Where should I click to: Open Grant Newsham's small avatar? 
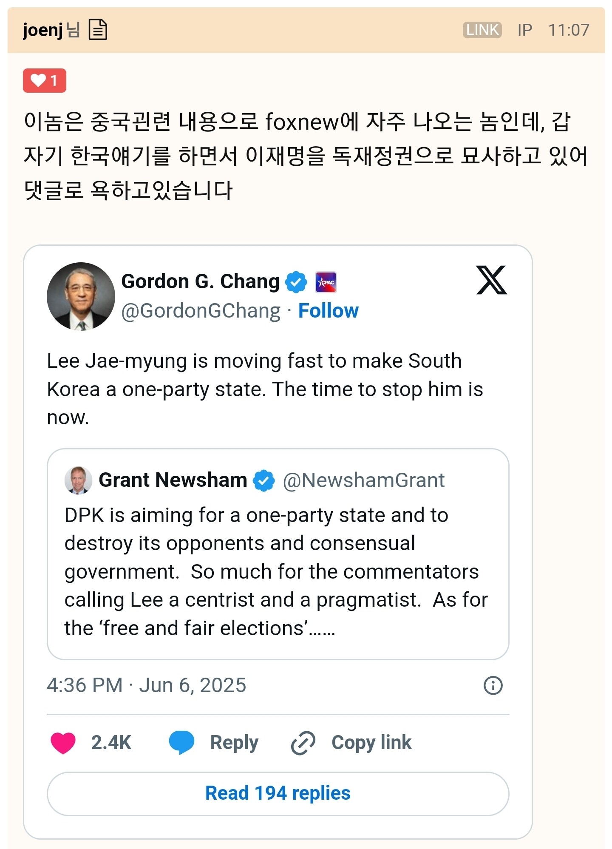click(78, 480)
